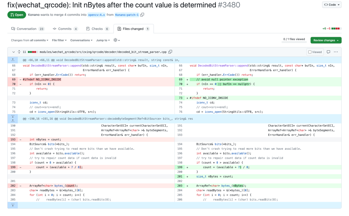Expand down at bottom of diff
Image resolution: width=349 pixels, height=216 pixels.
13,205
